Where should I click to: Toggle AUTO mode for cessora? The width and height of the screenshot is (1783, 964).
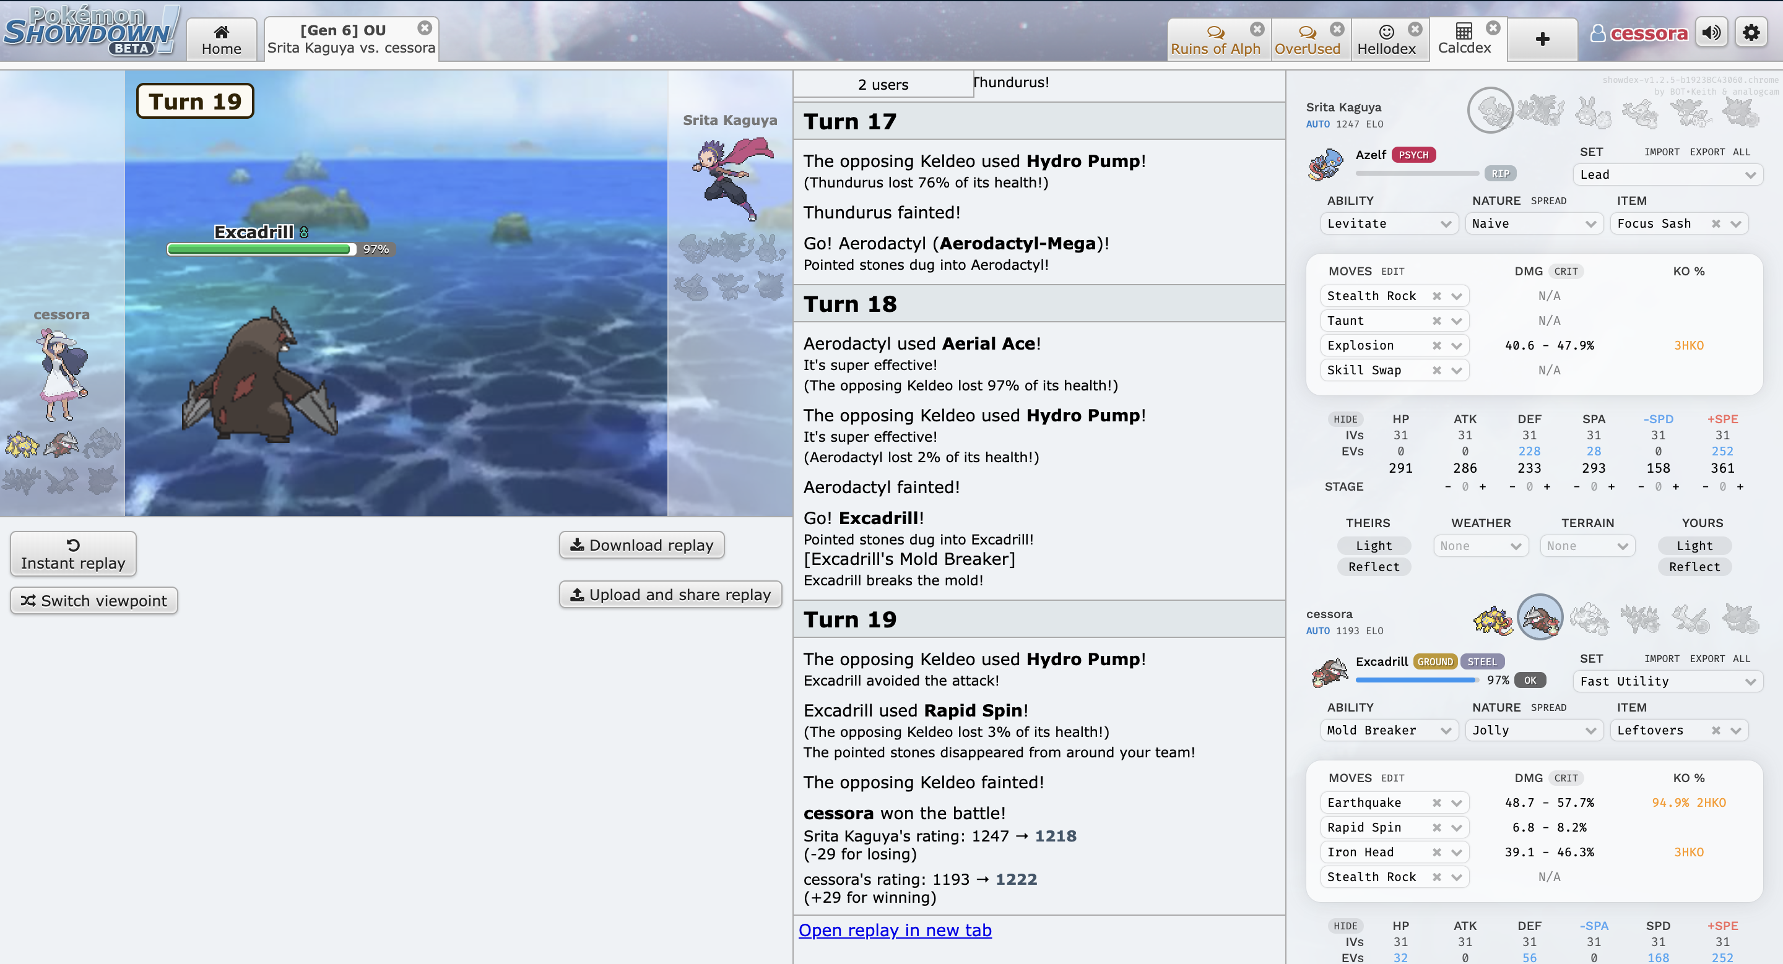pos(1318,630)
